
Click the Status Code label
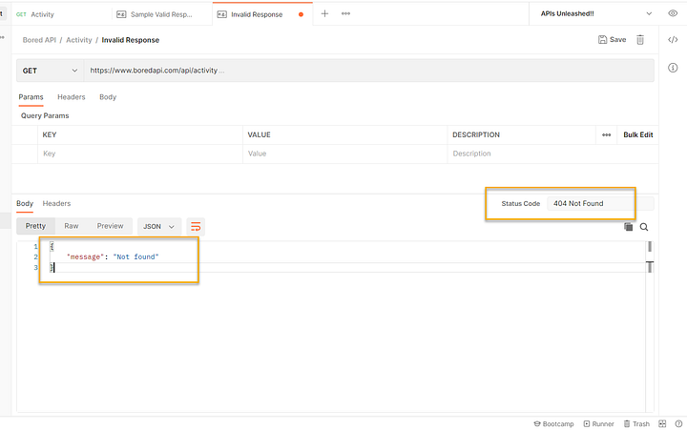pos(521,204)
